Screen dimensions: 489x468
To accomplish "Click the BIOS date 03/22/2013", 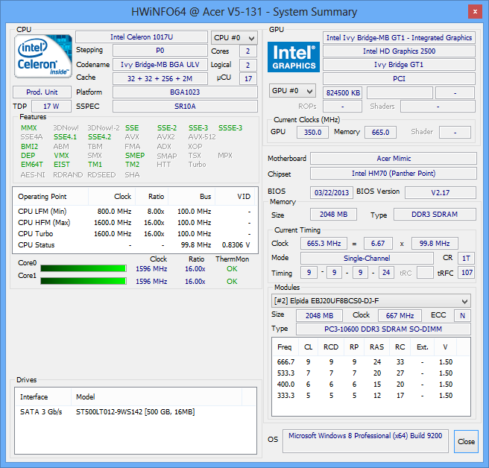I will (x=332, y=193).
